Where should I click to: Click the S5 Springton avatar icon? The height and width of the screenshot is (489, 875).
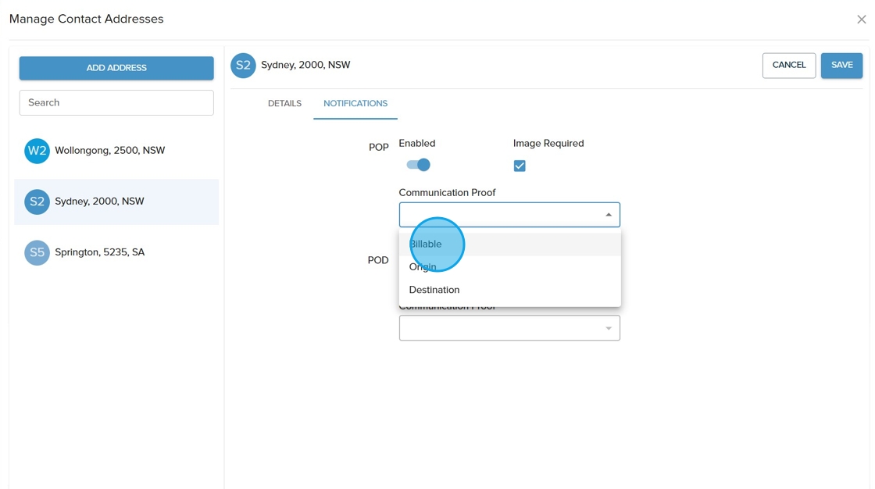(37, 252)
